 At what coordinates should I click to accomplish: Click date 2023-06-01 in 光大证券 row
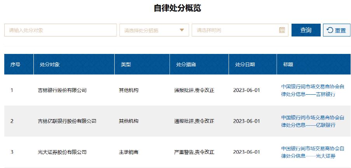(x=246, y=152)
